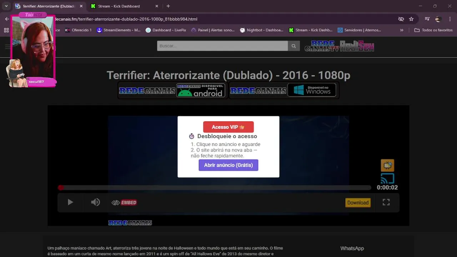Click Abrir anúncio (Grátis) button
Viewport: 457px width, 257px height.
click(228, 165)
